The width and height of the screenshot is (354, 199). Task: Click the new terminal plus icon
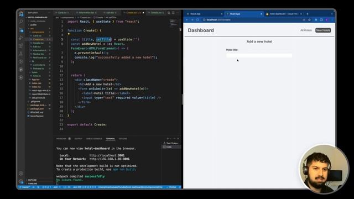pos(168,139)
